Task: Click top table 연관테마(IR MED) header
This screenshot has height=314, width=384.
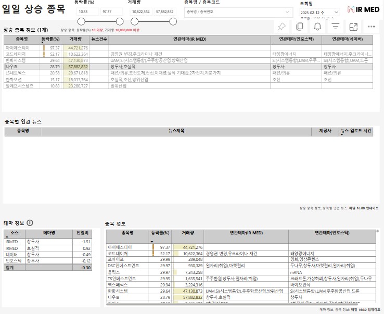Action: (x=190, y=40)
